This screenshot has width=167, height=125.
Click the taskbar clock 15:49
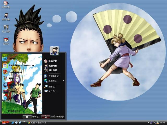point(162,123)
